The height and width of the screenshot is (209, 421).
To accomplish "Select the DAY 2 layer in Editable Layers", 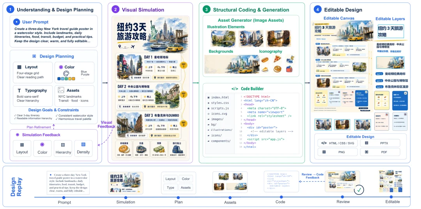I will tap(392, 81).
